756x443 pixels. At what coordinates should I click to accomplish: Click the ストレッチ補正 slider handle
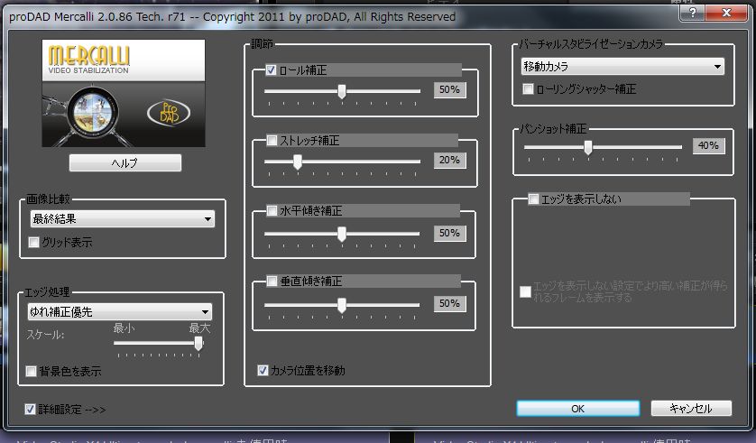[x=298, y=162]
